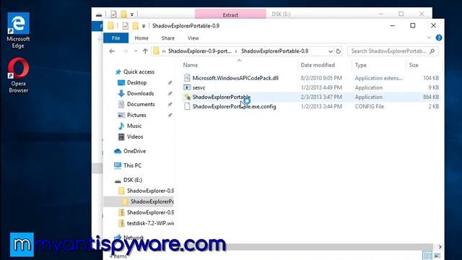
Task: Click the pin icon beside Desktop
Action: (170, 83)
